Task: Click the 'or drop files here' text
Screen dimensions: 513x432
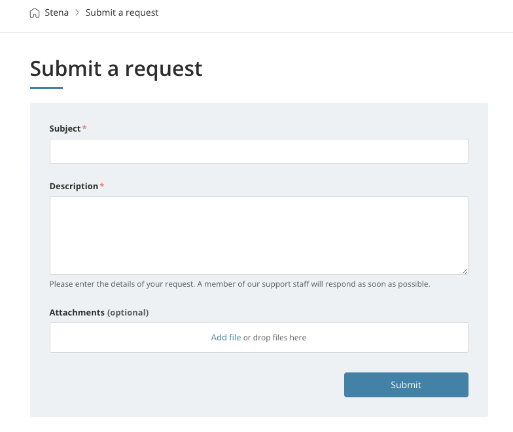Action: point(275,338)
